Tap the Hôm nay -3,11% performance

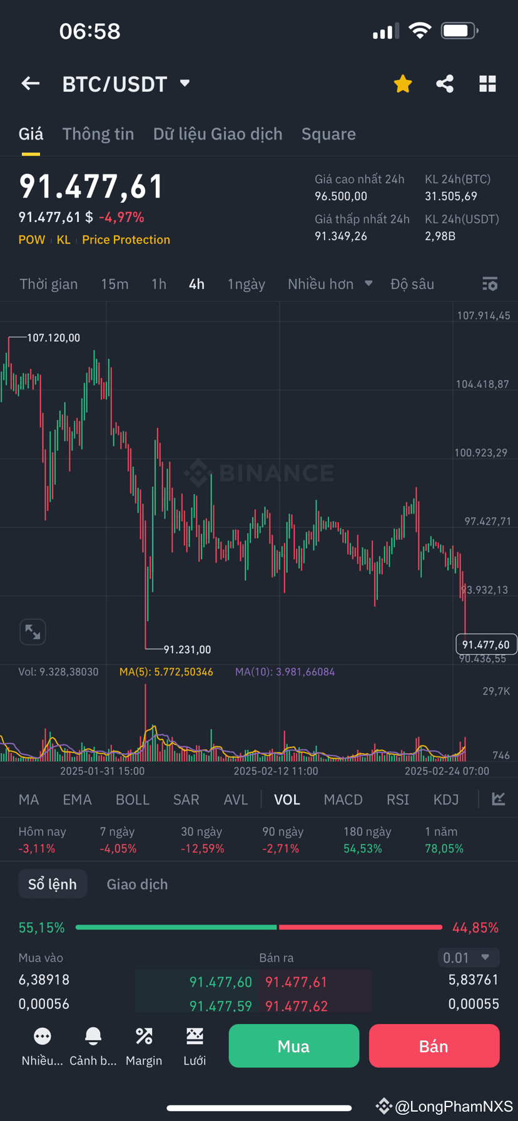point(42,840)
